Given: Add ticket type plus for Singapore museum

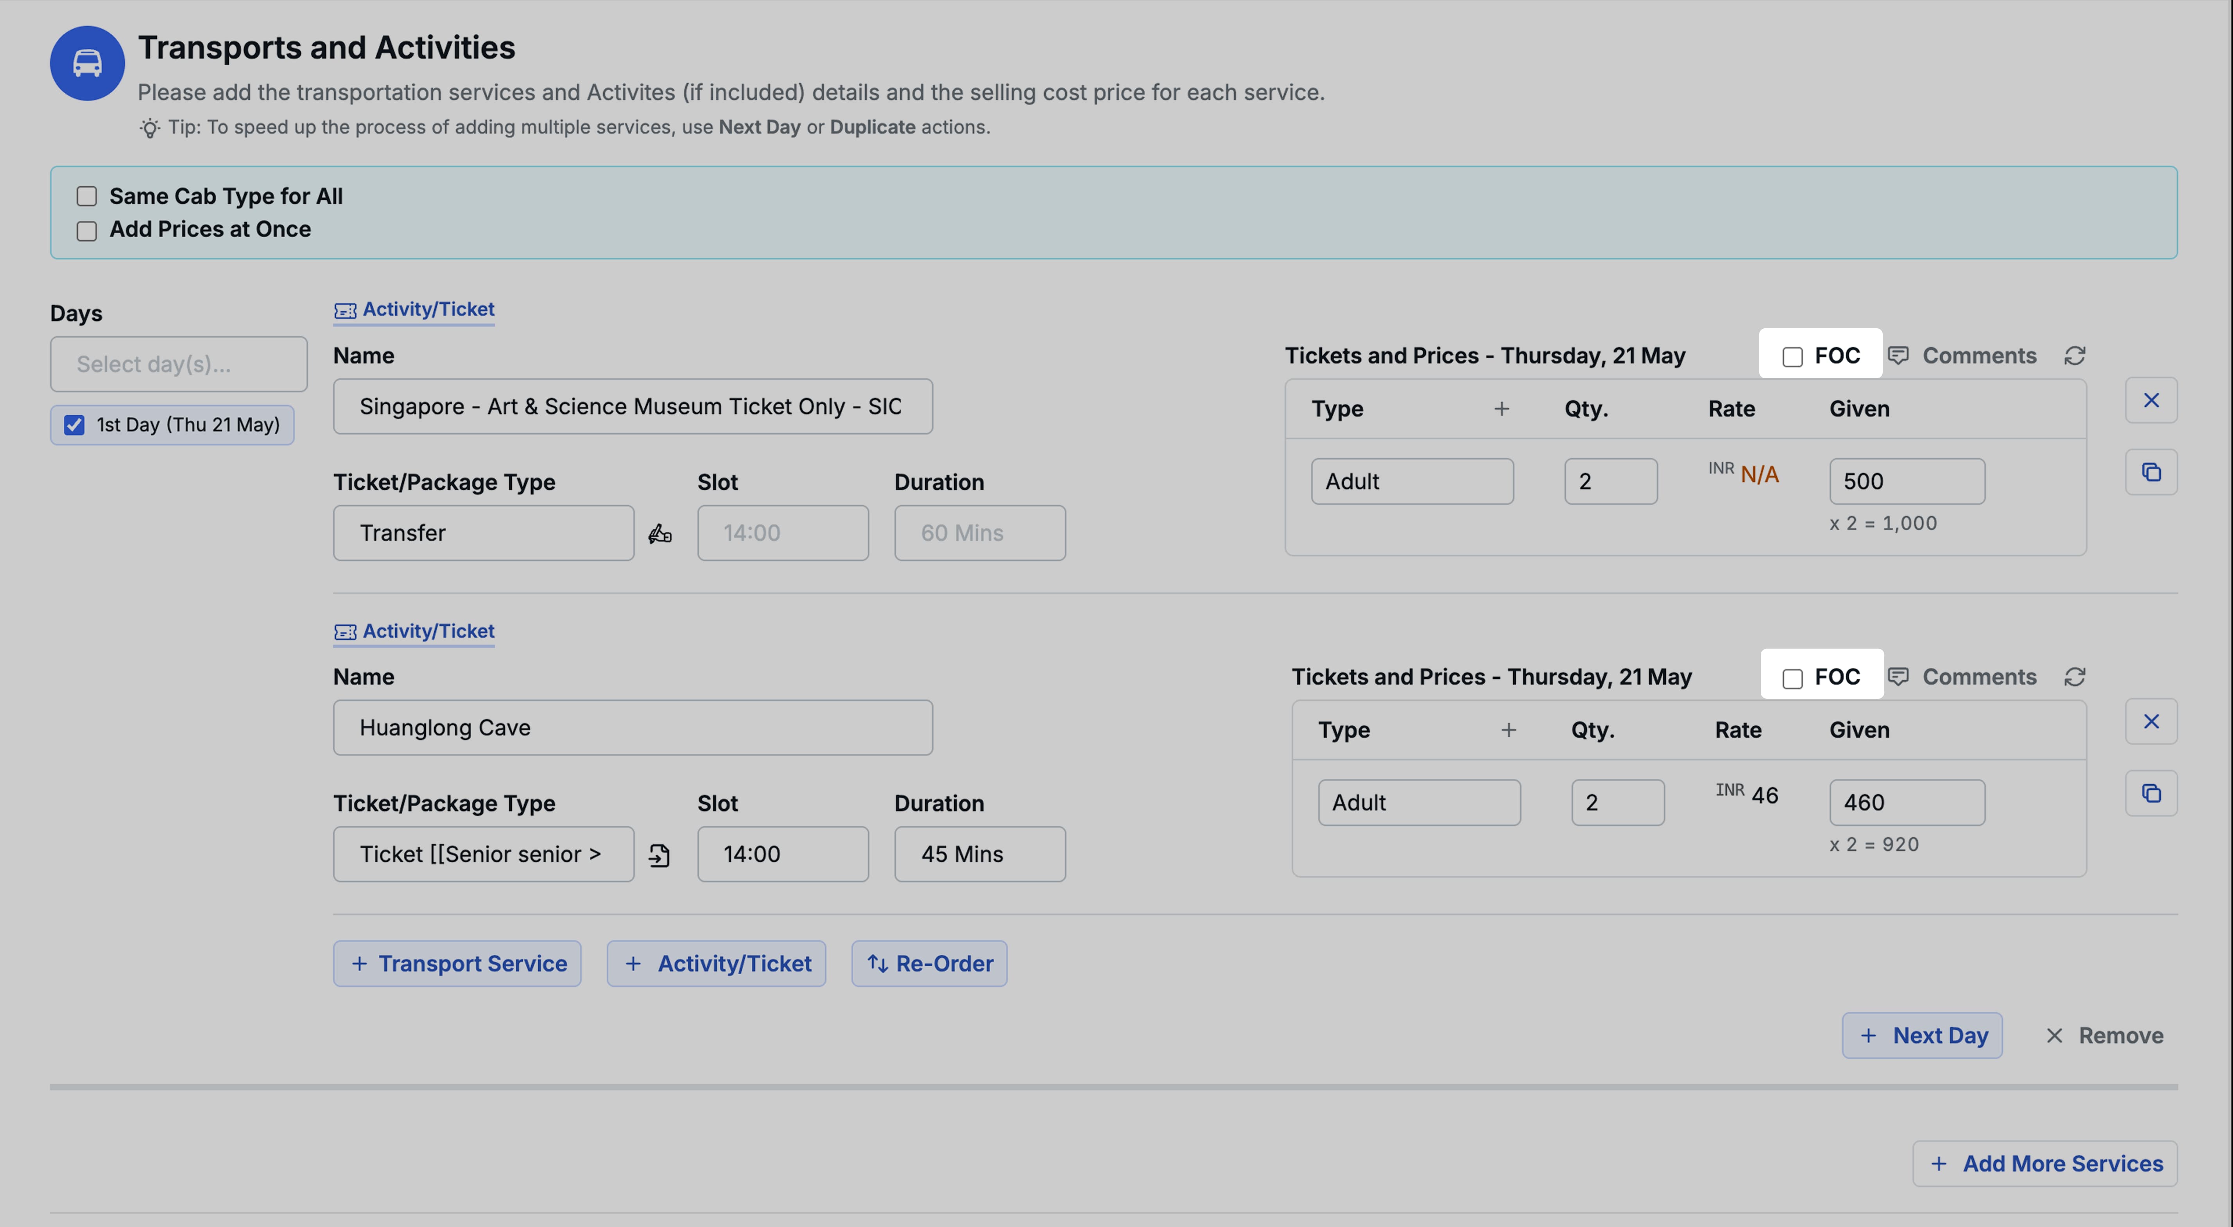Looking at the screenshot, I should tap(1502, 409).
